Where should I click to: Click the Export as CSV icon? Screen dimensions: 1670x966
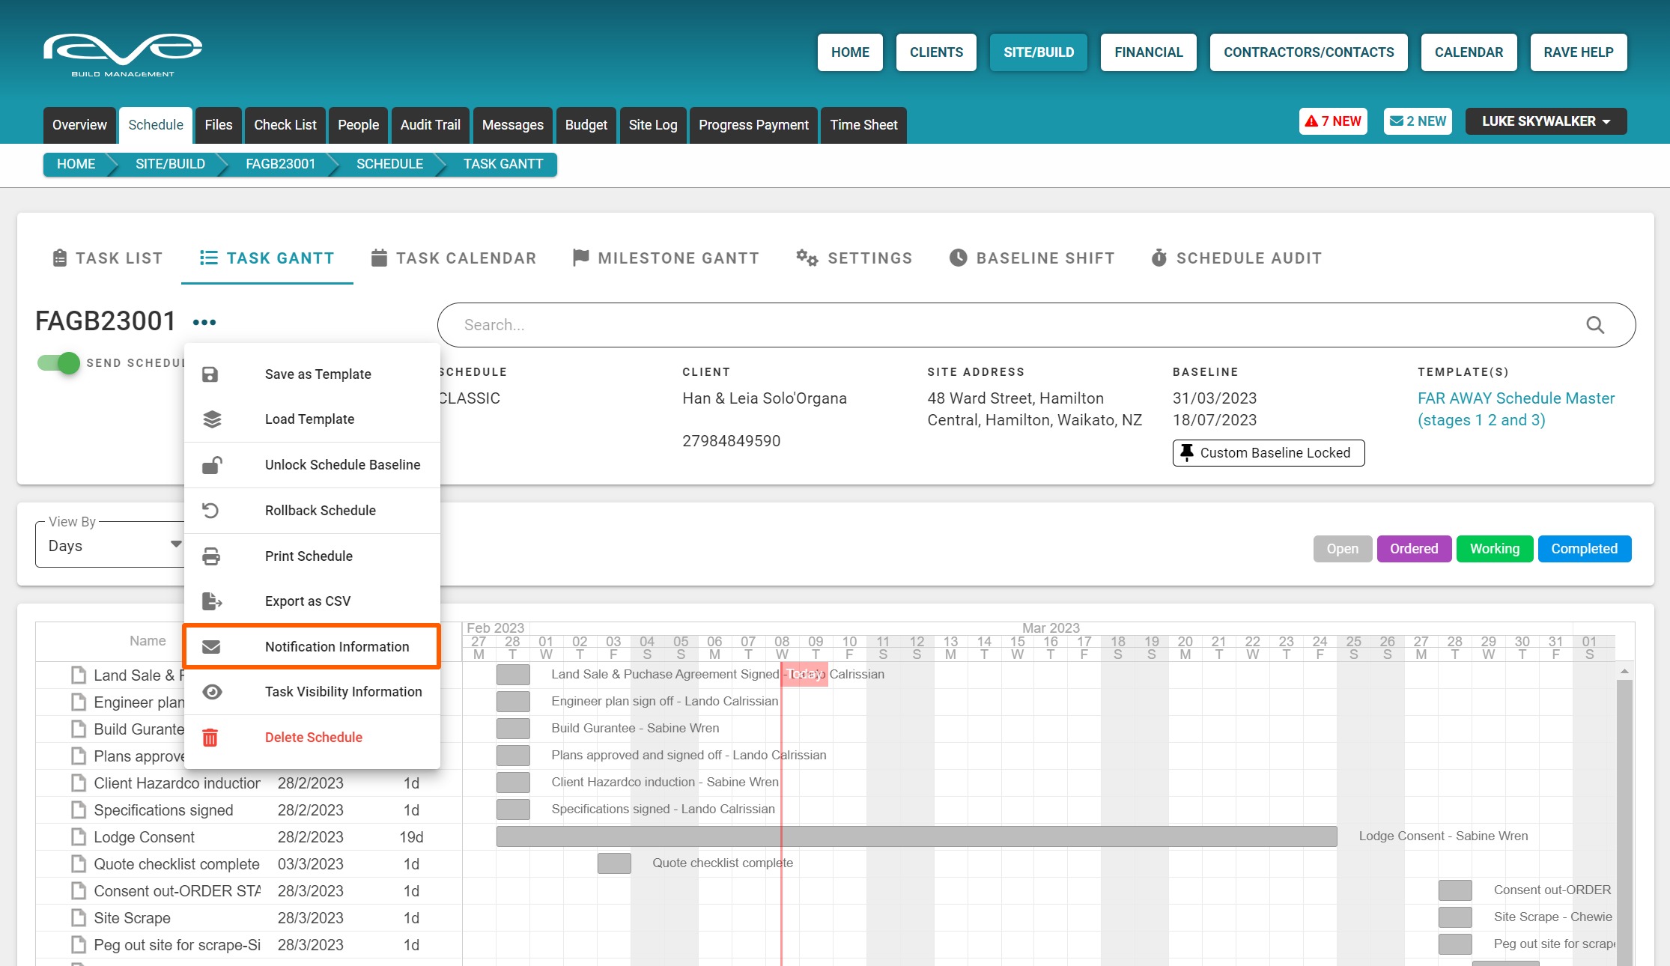(x=212, y=601)
